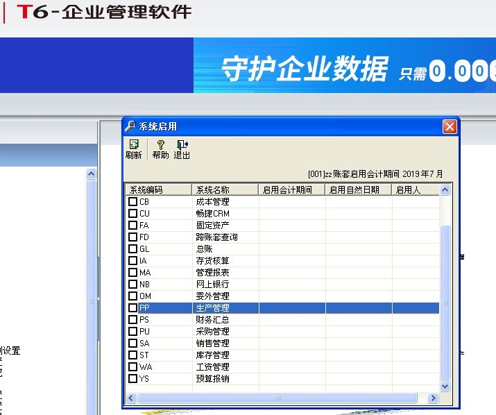Select the 销售管理 name cell
The image size is (496, 415).
coord(225,343)
